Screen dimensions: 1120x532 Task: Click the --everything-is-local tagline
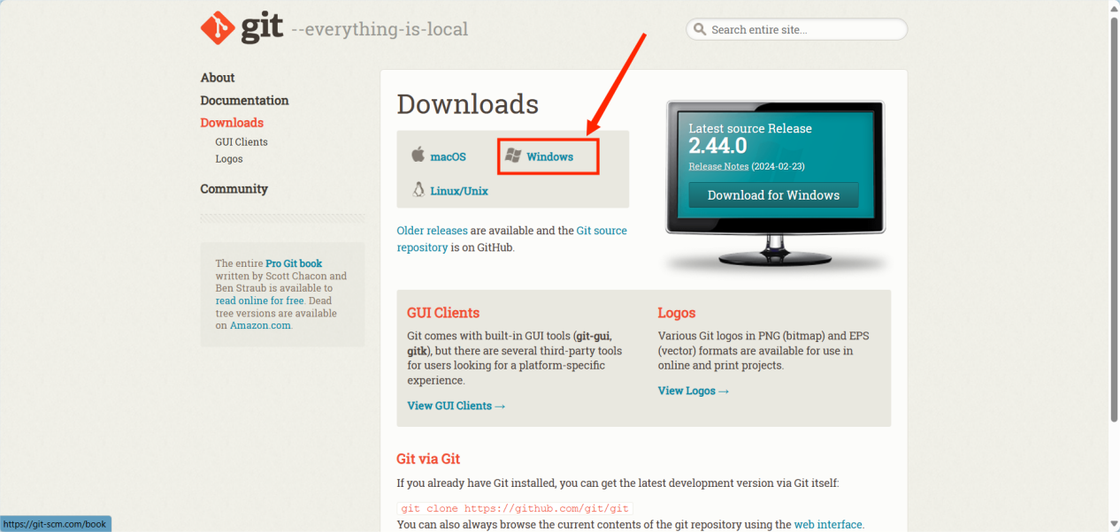coord(380,29)
